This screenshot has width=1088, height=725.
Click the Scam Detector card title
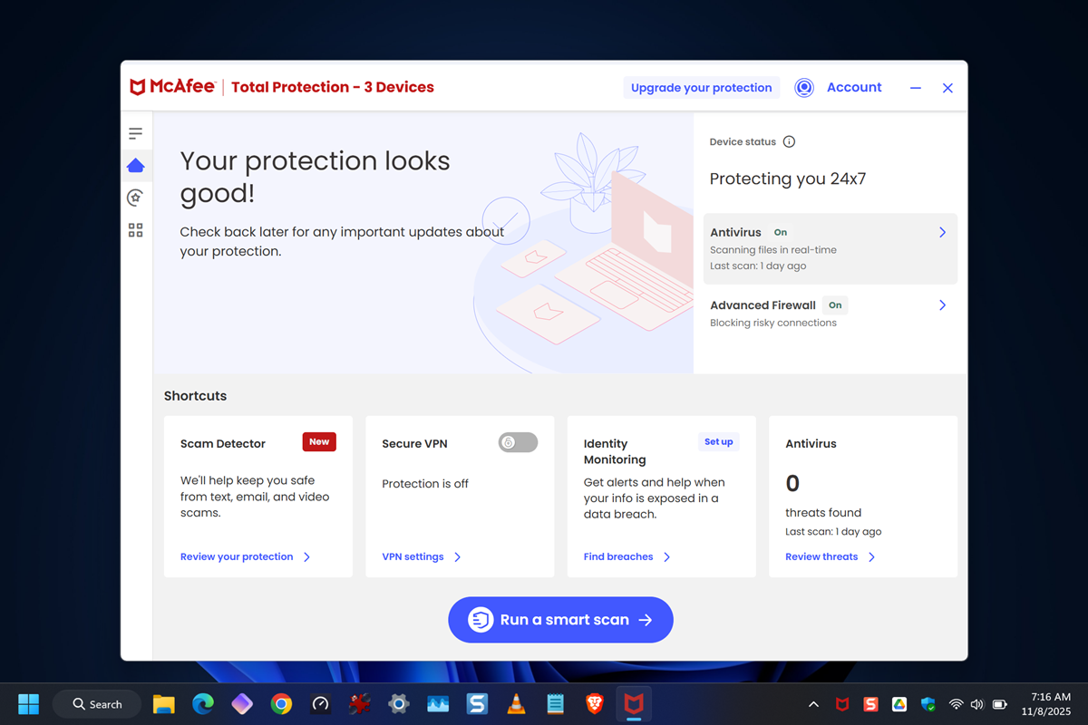[x=223, y=444]
